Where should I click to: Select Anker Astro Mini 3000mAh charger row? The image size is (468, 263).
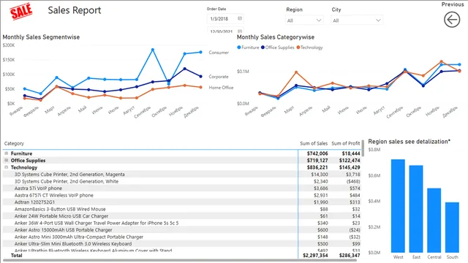point(181,237)
